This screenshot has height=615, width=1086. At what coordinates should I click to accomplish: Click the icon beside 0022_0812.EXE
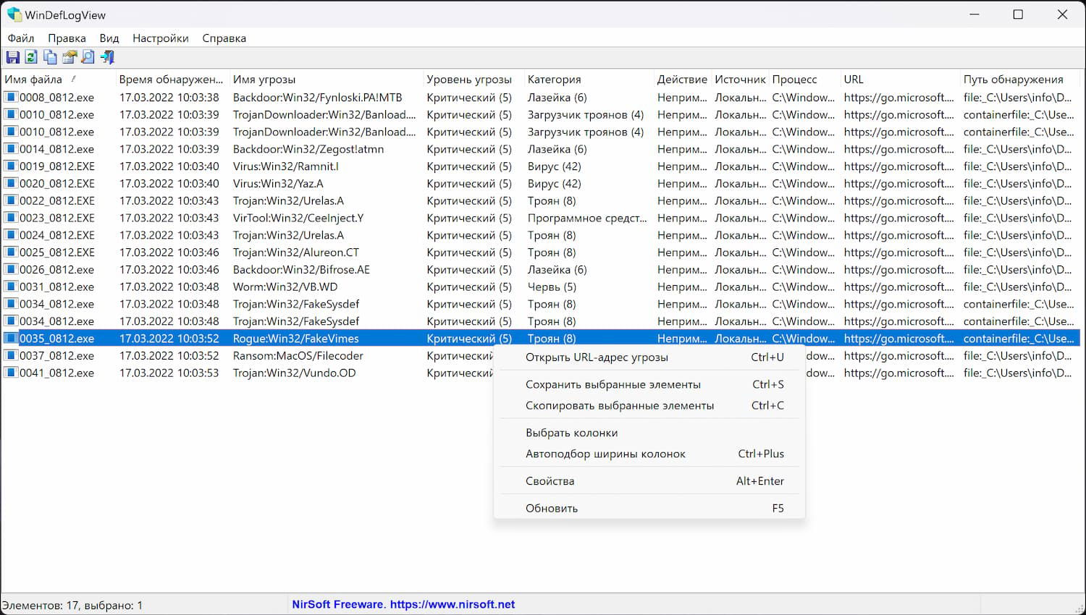click(11, 200)
